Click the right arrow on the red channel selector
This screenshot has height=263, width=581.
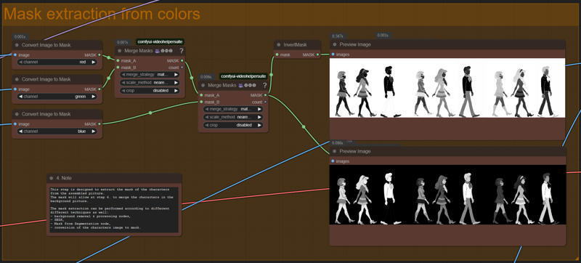click(94, 62)
